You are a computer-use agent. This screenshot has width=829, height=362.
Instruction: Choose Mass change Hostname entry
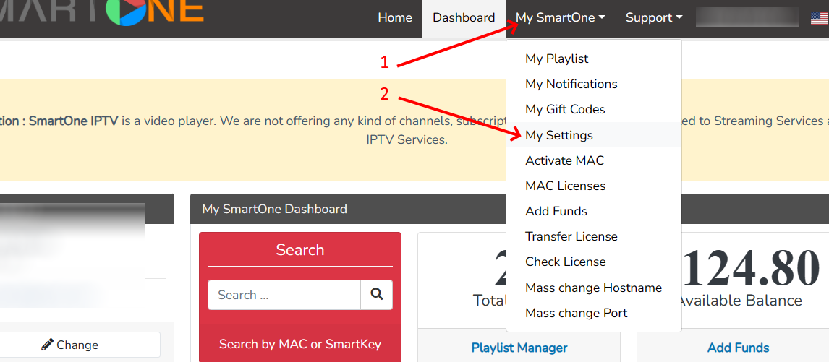pyautogui.click(x=594, y=288)
